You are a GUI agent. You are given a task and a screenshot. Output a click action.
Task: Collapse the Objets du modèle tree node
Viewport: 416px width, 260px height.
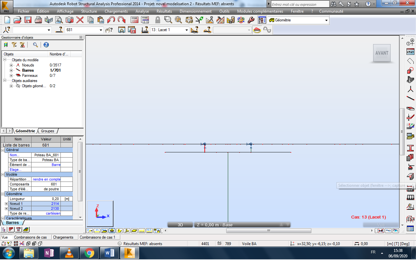tap(5, 60)
